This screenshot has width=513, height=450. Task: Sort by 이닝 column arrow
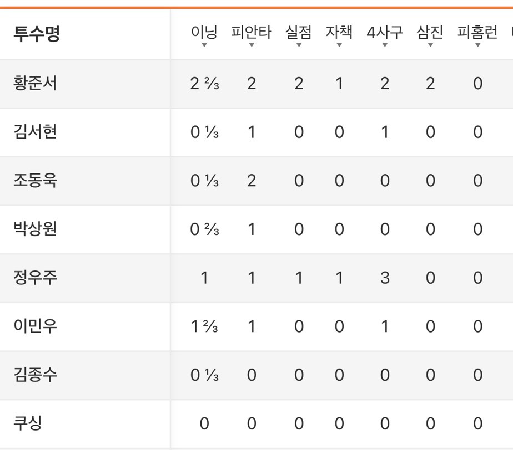click(x=204, y=45)
